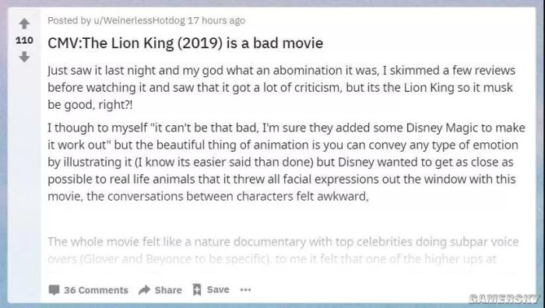The image size is (545, 308).
Task: Upvote the Lion King post
Action: (x=24, y=23)
